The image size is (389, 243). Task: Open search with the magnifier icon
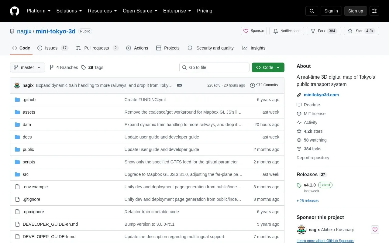pos(312,11)
